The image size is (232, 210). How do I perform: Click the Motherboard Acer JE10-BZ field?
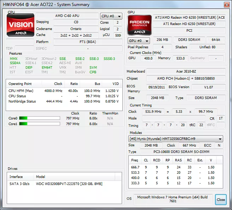pyautogui.click(x=186, y=72)
